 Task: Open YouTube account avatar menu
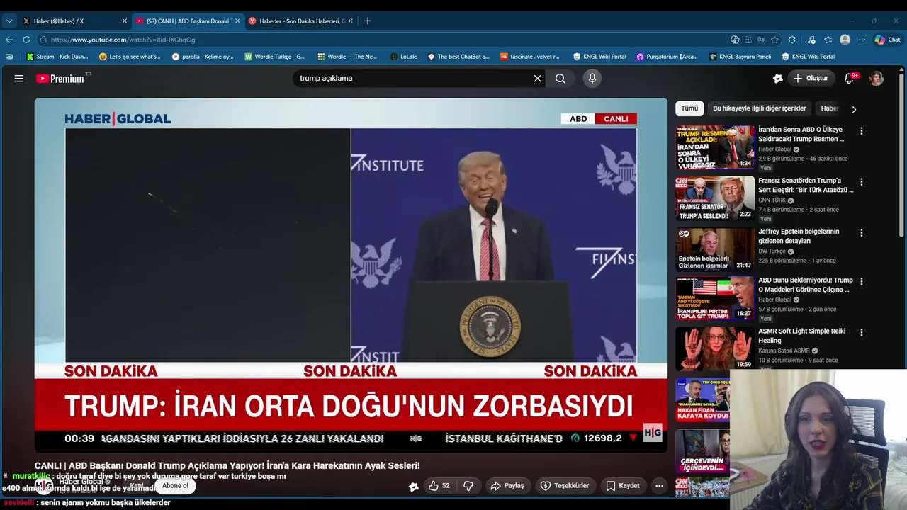tap(877, 79)
